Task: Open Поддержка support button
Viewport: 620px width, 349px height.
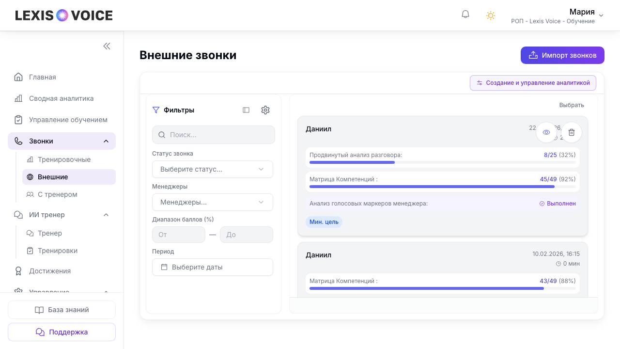Action: tap(62, 332)
